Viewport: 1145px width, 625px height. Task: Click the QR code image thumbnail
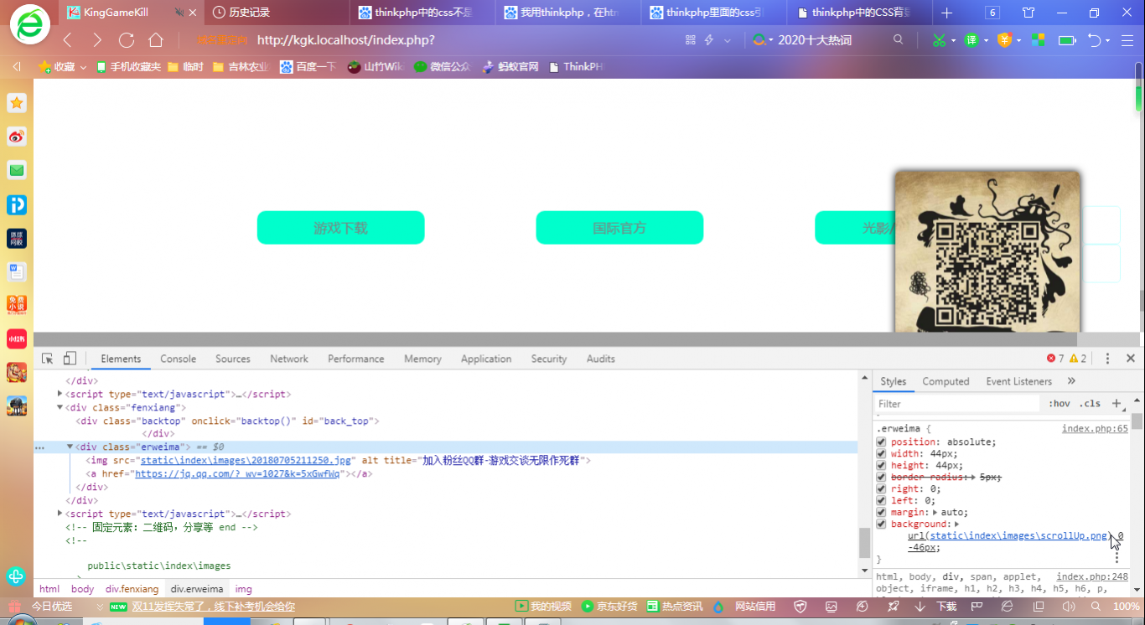[987, 251]
